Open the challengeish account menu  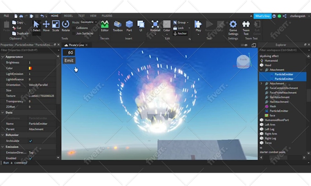(x=299, y=16)
